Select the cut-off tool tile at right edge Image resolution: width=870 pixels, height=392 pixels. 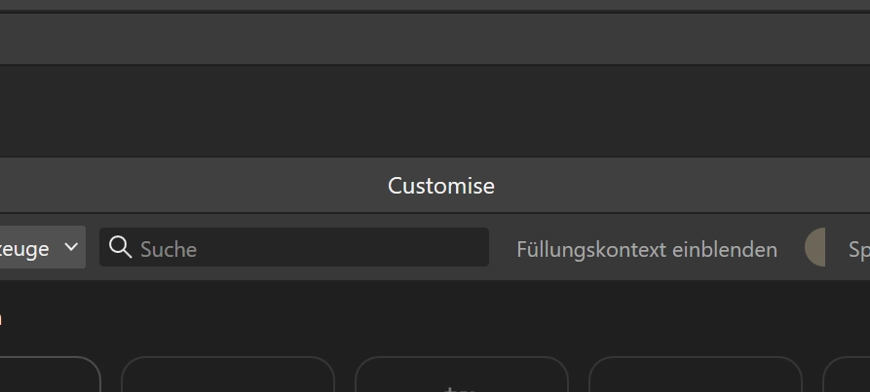point(848,376)
